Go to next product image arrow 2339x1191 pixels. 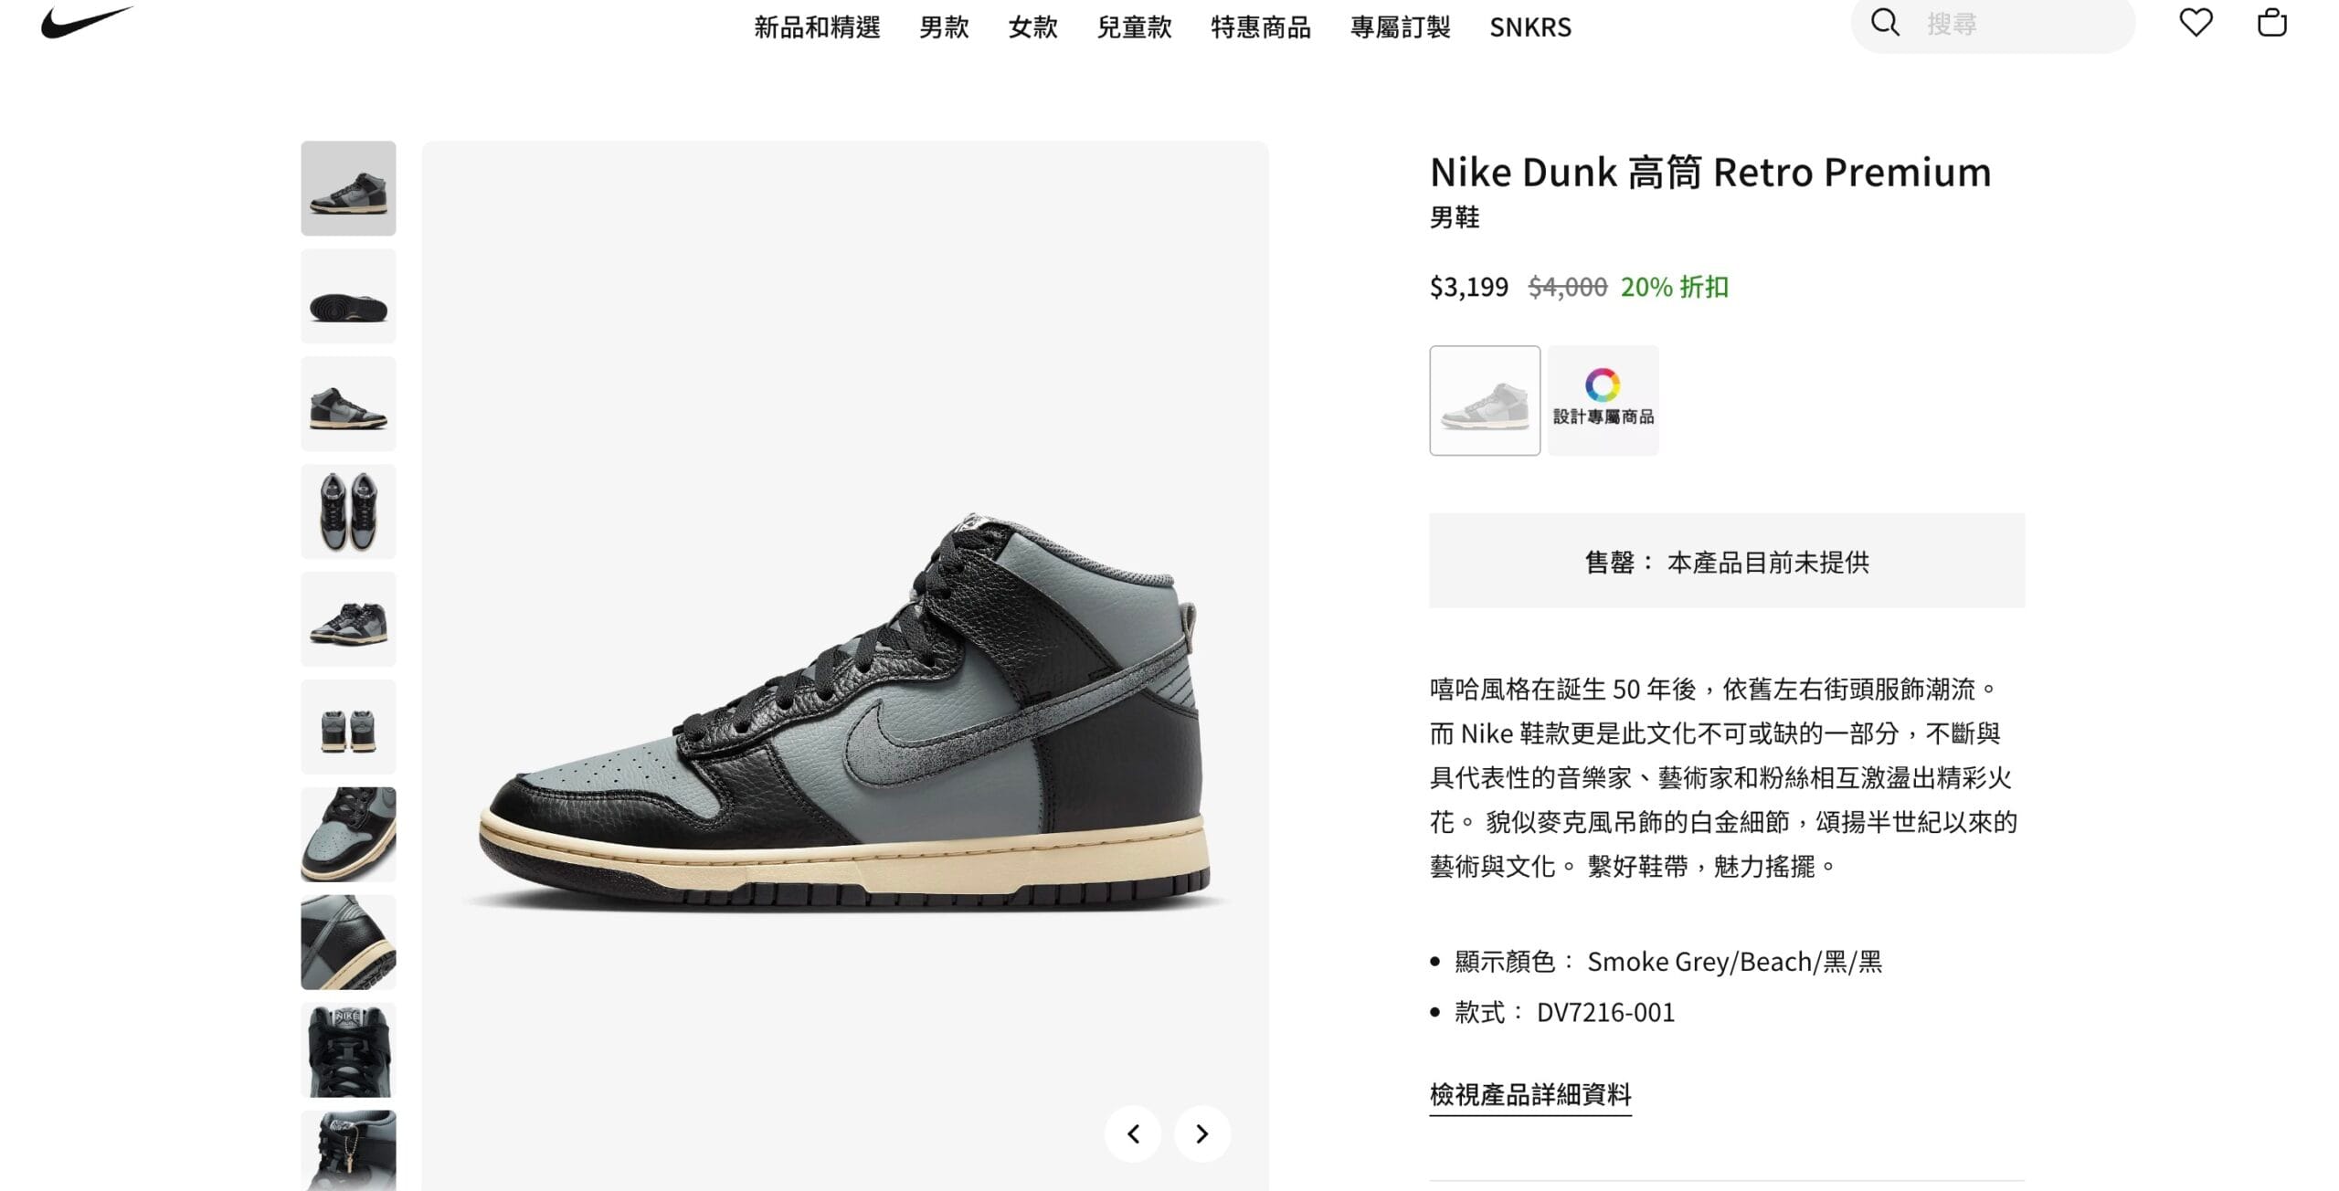pyautogui.click(x=1202, y=1133)
